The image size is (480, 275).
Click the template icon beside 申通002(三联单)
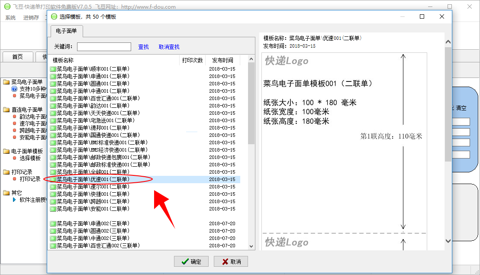coord(53,223)
